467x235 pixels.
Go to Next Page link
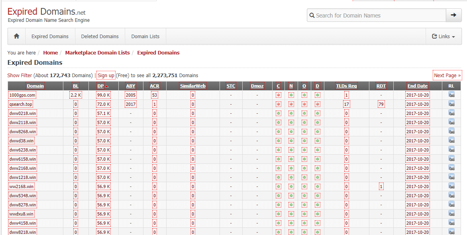[447, 76]
